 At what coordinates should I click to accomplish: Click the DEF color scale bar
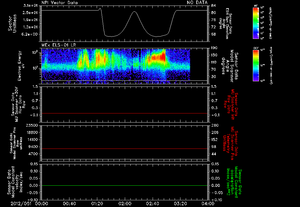256,65
